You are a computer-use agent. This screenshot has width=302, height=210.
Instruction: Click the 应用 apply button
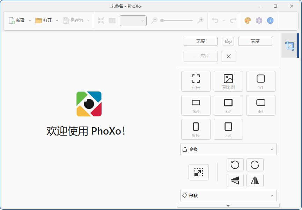[201, 56]
